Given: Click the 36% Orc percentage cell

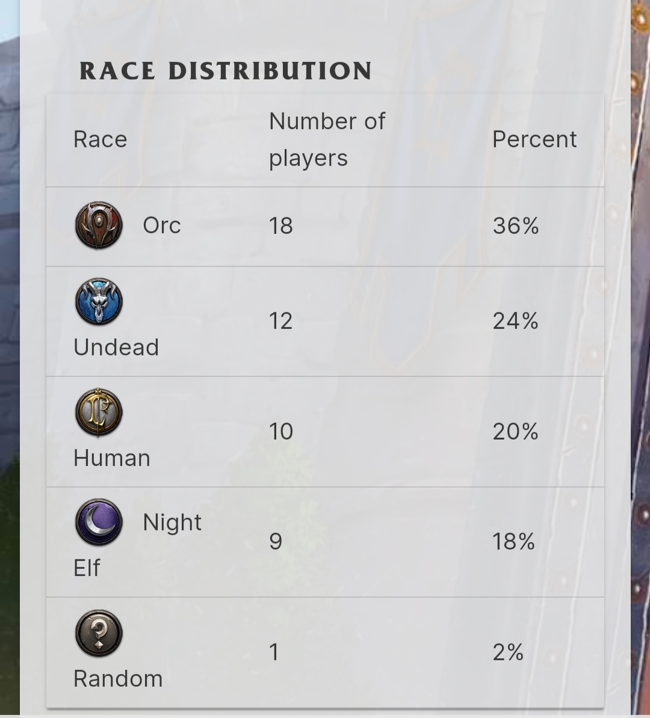Looking at the screenshot, I should (516, 226).
